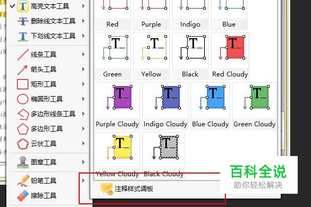Select the Underline text tool icon
Viewport: 311px width, 207px height.
[x=23, y=36]
